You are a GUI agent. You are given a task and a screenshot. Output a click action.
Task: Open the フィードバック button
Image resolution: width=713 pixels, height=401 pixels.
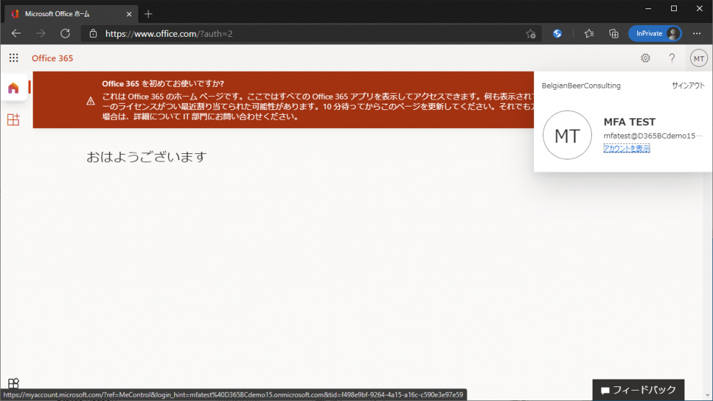click(638, 390)
